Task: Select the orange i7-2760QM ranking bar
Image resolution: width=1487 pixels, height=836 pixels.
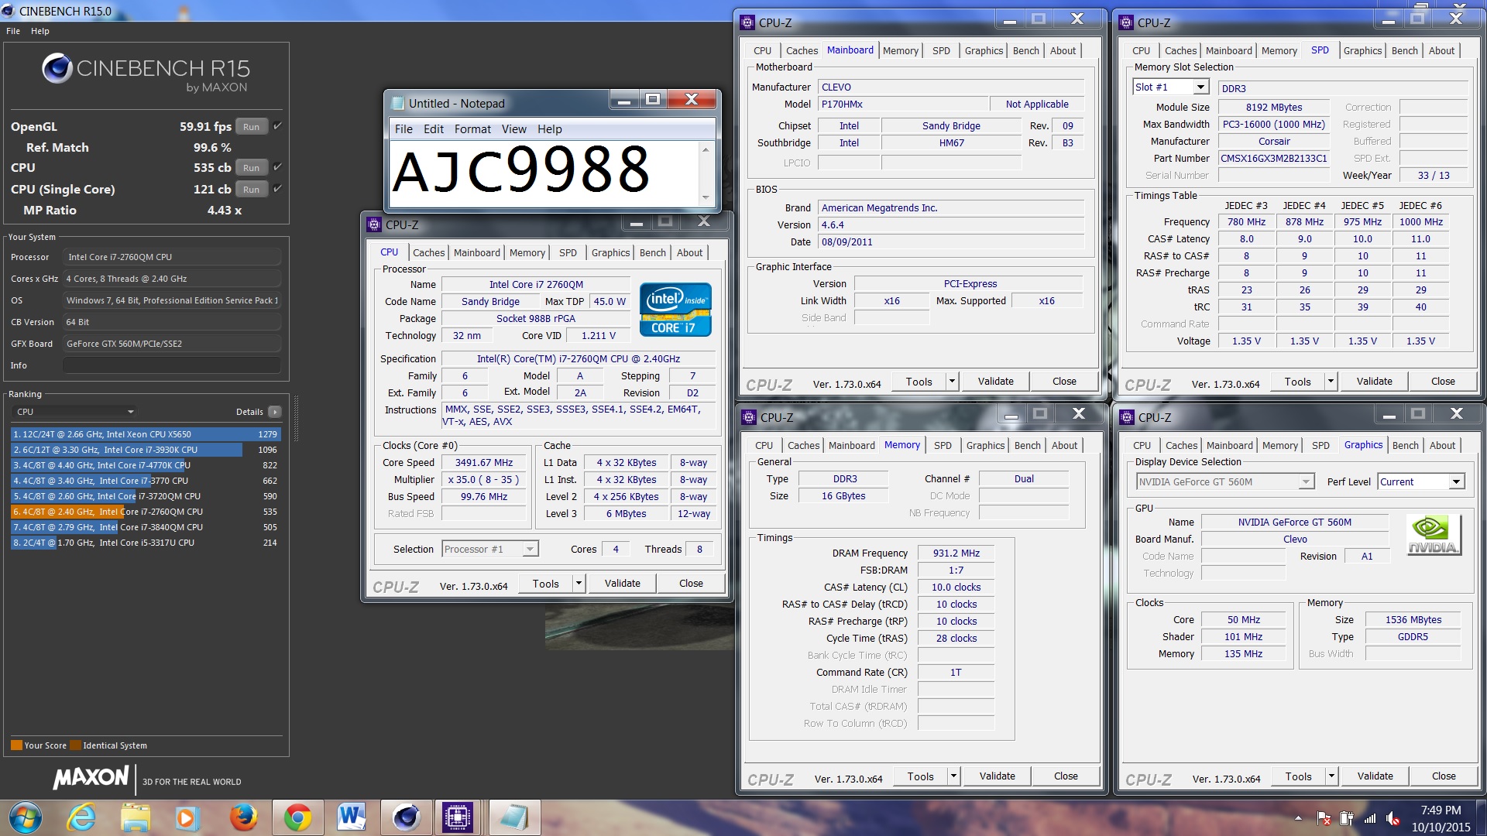Action: coord(146,512)
